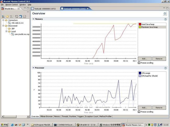This screenshot has width=170, height=127.
Task: Click Internet Explorer quick launch icon
Action: pos(12,125)
